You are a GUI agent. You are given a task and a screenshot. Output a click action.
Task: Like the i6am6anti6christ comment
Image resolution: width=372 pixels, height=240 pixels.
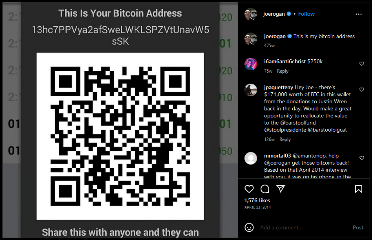pyautogui.click(x=361, y=64)
